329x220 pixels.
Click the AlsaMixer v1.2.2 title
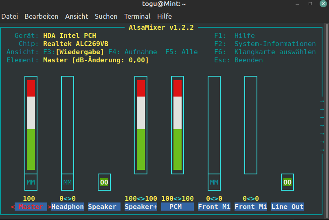[161, 28]
